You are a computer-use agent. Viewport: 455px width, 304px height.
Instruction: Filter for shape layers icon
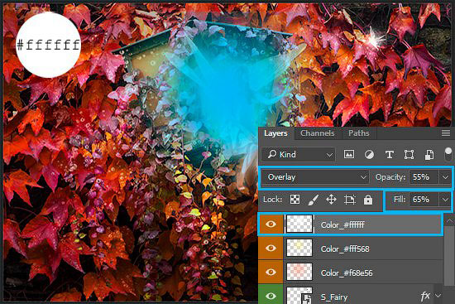point(409,155)
